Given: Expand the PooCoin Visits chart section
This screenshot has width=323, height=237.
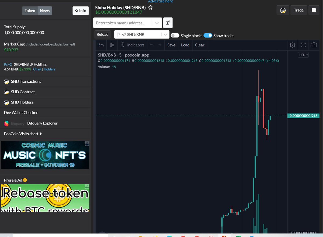Looking at the screenshot, I should (x=23, y=134).
